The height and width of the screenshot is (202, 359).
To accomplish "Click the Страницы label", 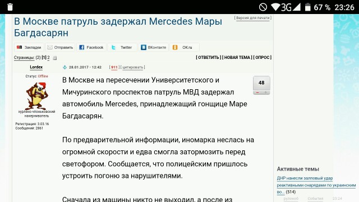I will (x=24, y=57).
